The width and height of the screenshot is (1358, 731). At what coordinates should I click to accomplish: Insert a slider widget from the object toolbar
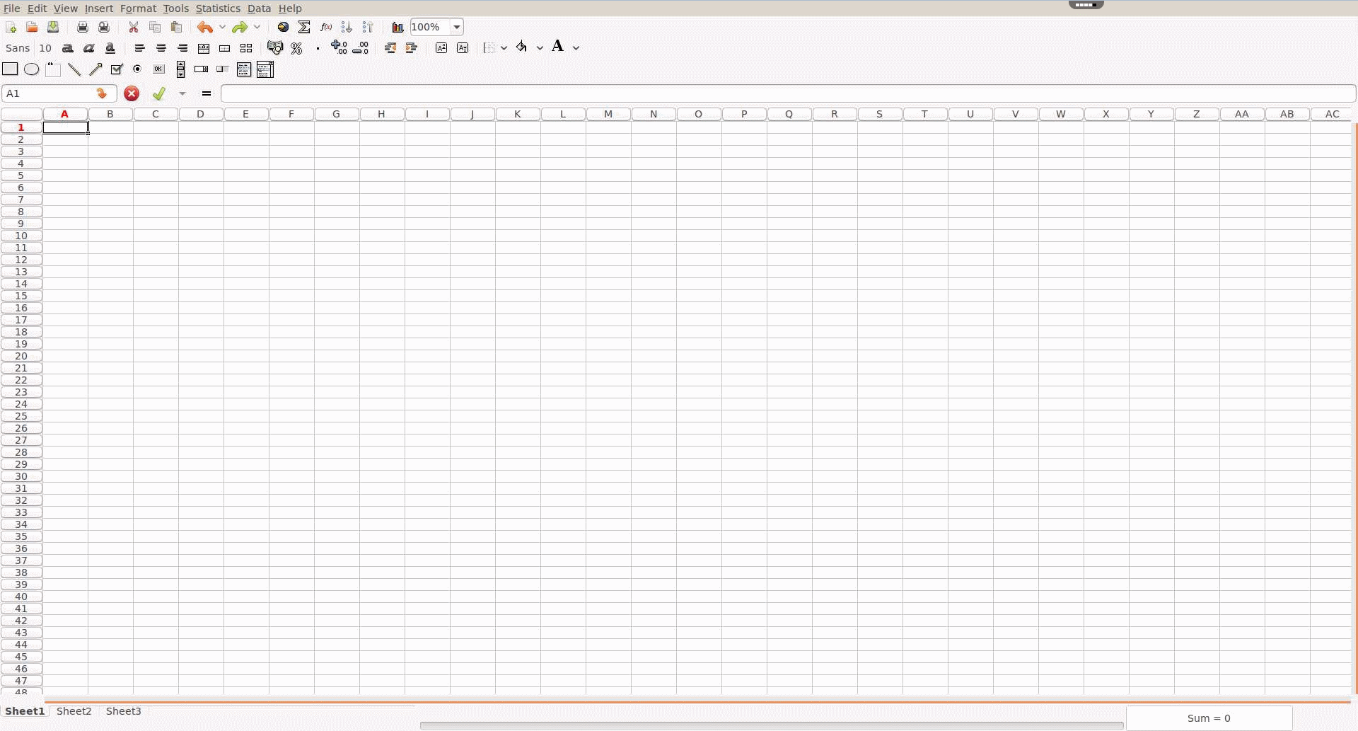[x=222, y=69]
